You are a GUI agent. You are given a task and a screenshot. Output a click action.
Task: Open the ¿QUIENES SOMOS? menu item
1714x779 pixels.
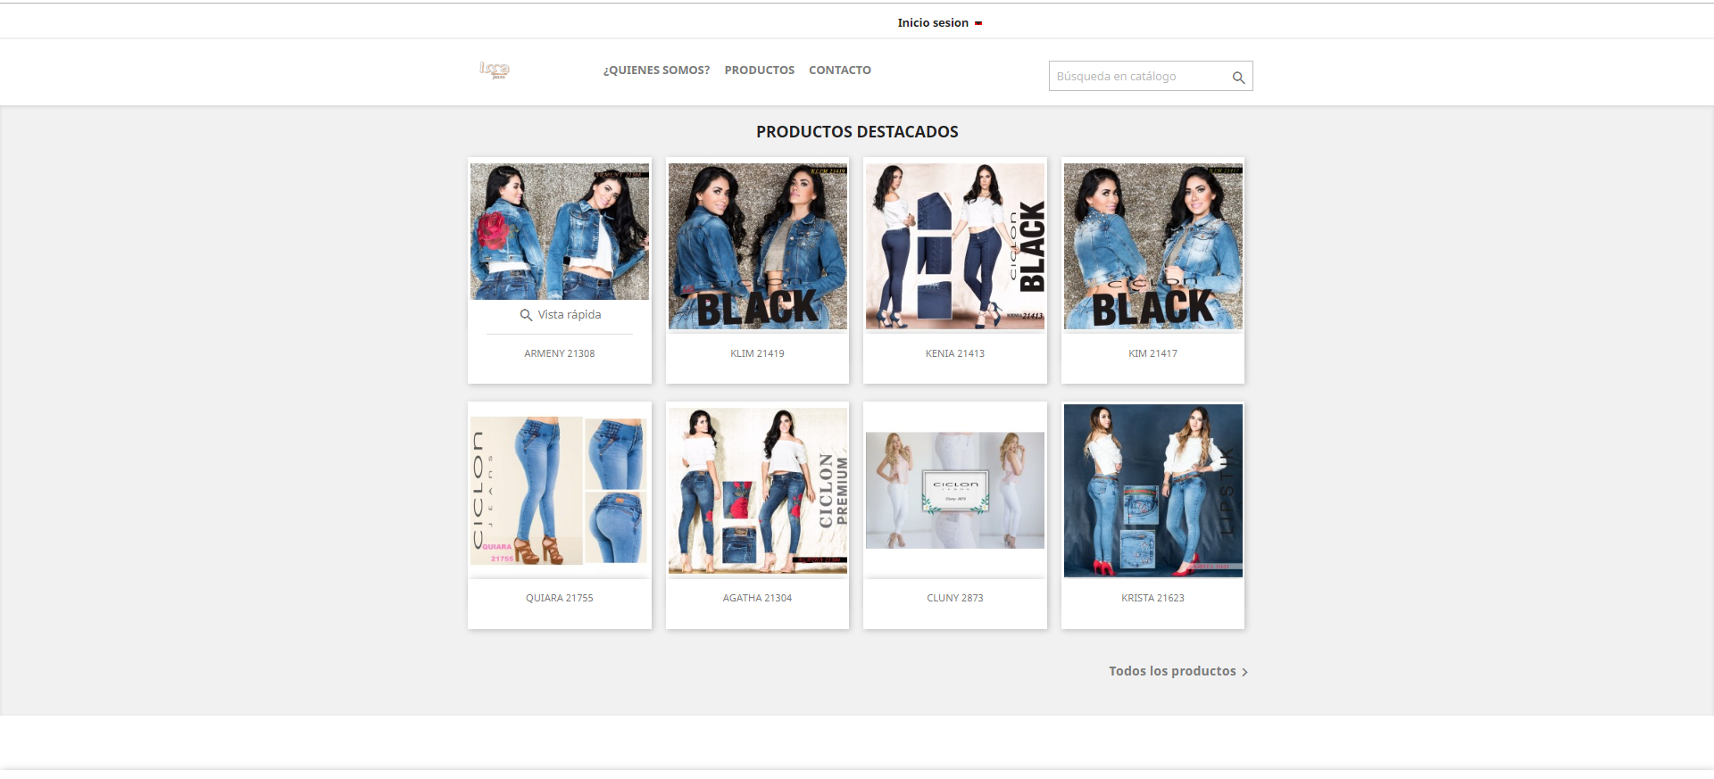(656, 70)
